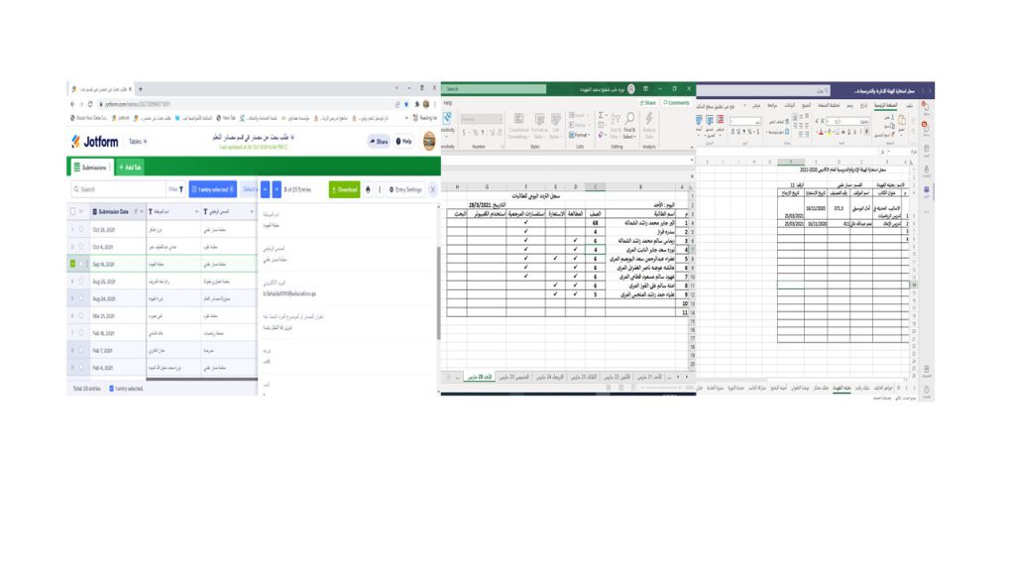Click the Jotform Search input field
The image size is (1015, 571).
click(119, 189)
